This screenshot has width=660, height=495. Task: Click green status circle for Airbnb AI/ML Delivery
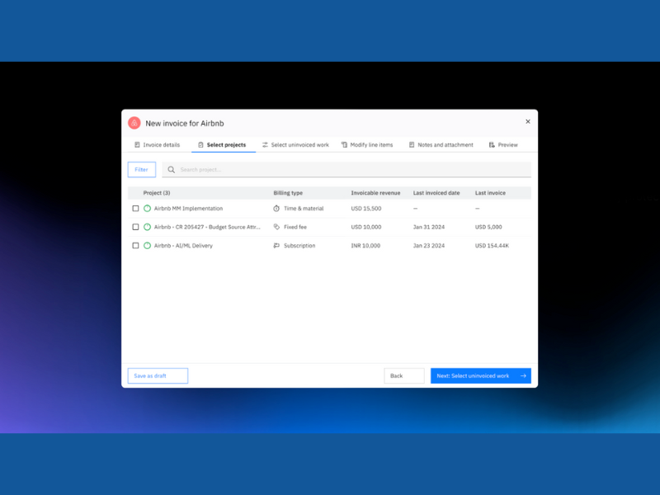pos(148,245)
